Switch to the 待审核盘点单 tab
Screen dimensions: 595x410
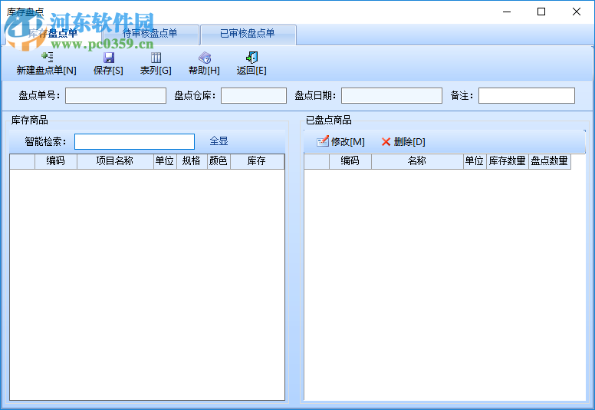pos(150,34)
